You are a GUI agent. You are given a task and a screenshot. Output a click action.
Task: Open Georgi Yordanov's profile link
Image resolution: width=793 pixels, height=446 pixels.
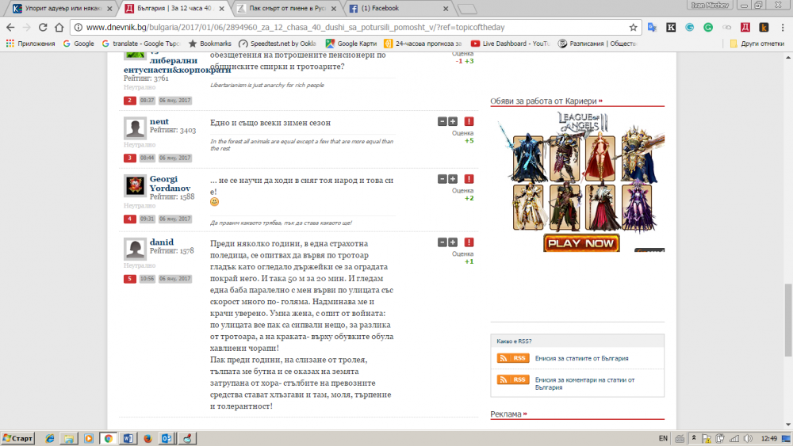click(x=170, y=183)
